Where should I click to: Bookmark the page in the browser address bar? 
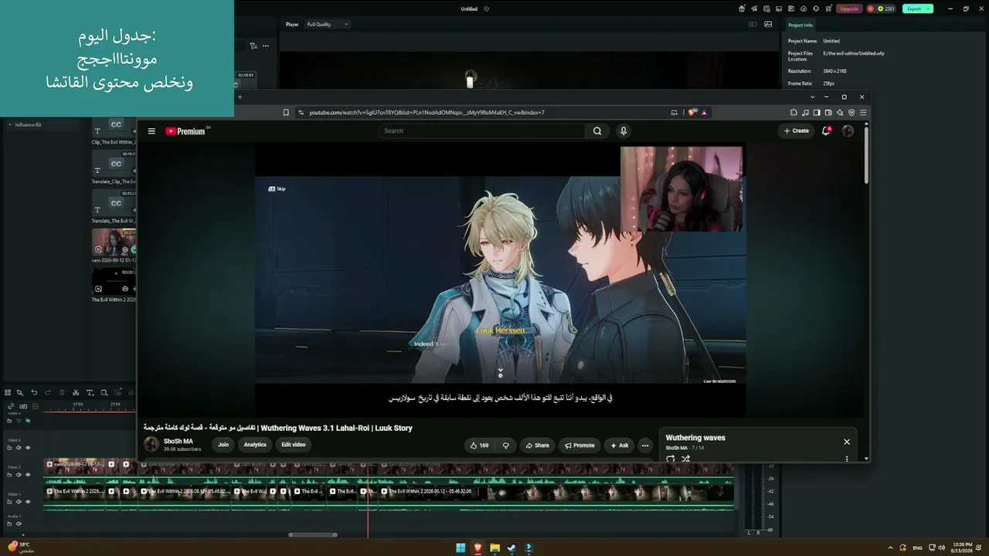pyautogui.click(x=286, y=113)
